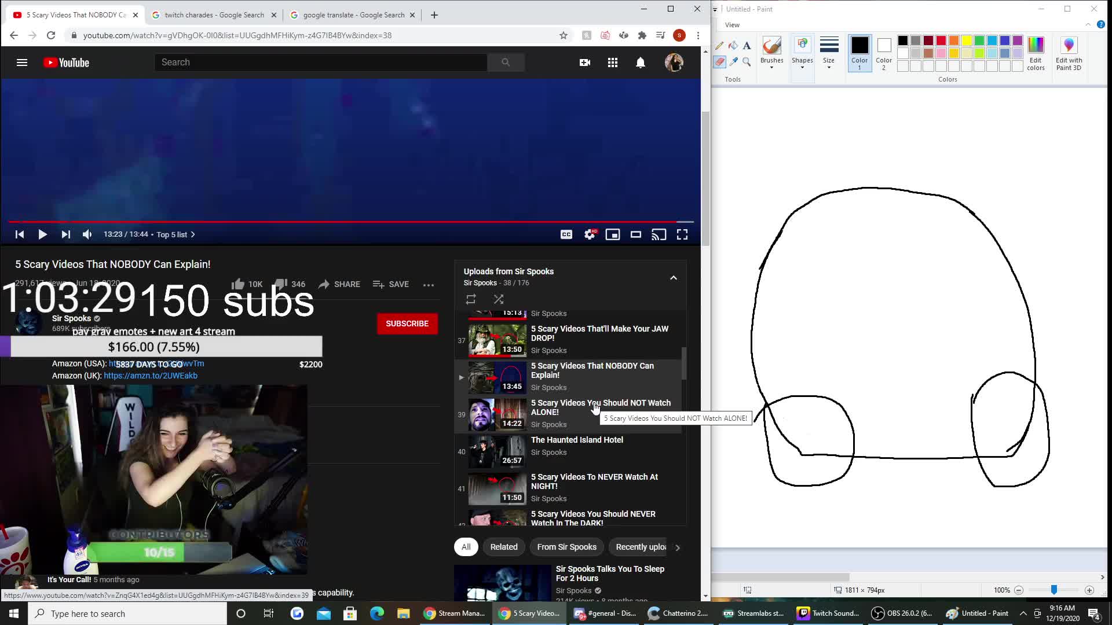Show hidden system tray icons
This screenshot has height=625, width=1112.
[1023, 613]
